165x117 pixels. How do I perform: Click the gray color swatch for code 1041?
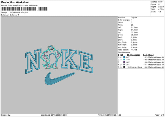click(124, 65)
